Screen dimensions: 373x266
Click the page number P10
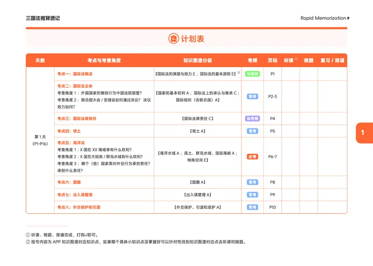pyautogui.click(x=272, y=207)
